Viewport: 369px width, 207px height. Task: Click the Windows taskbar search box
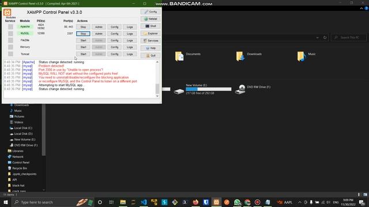tap(53, 202)
